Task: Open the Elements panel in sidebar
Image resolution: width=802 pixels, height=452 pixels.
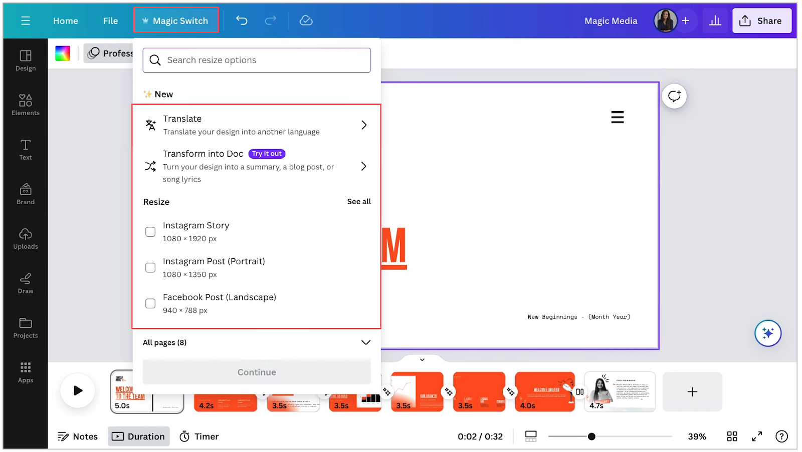Action: coord(26,105)
